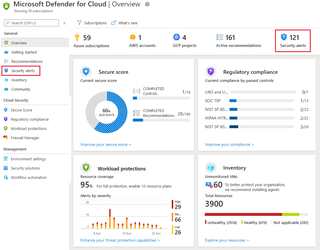The height and width of the screenshot is (250, 320).
Task: Expand the 121 Security alerts summary
Action: (292, 41)
